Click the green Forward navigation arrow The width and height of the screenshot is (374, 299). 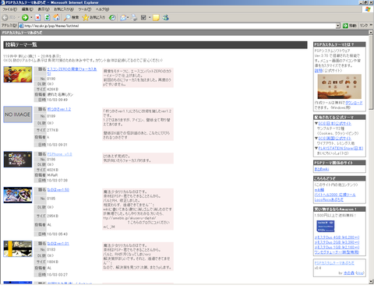25,18
